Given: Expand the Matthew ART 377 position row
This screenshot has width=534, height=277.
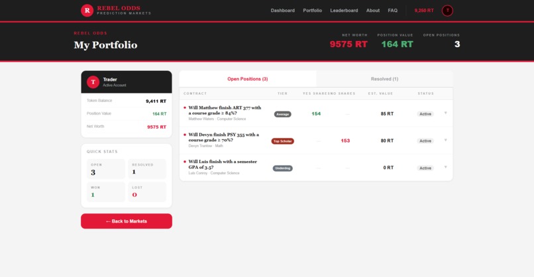Looking at the screenshot, I should click(x=445, y=113).
